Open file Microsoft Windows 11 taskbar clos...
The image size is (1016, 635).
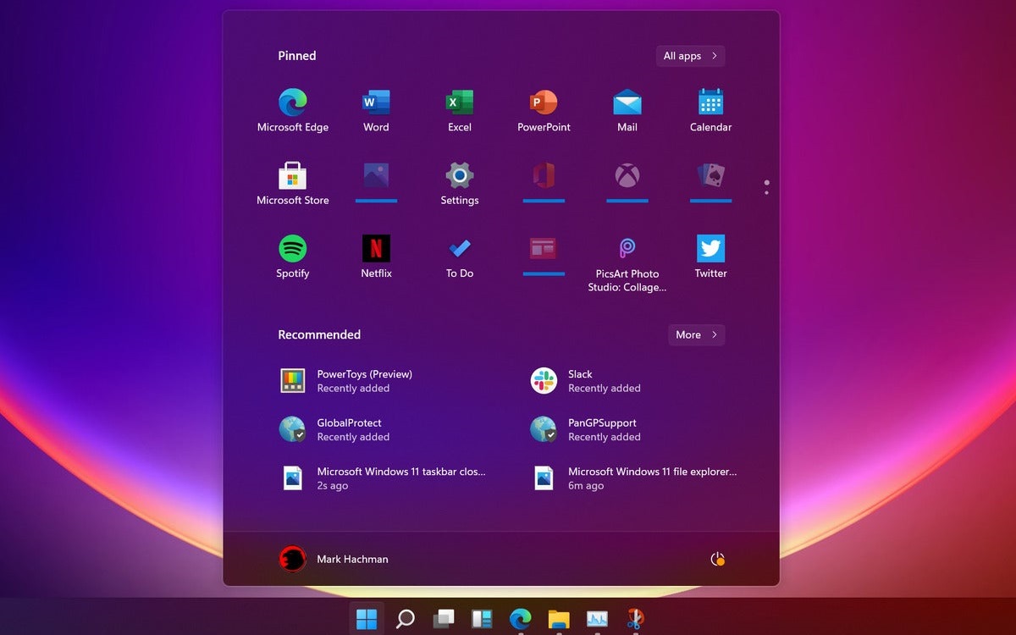(x=384, y=478)
